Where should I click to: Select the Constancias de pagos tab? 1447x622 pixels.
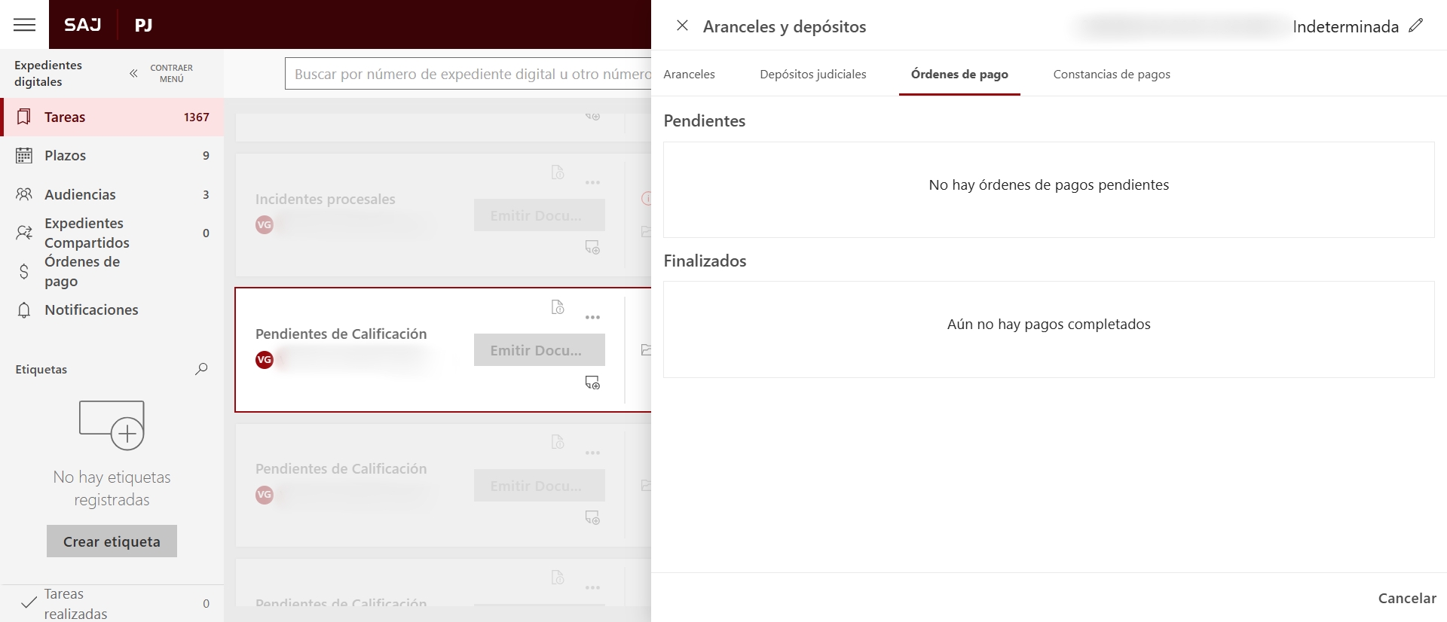click(x=1111, y=74)
